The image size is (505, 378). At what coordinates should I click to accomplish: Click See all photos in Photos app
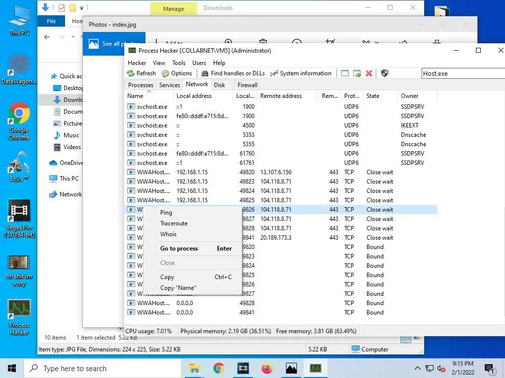tap(114, 44)
